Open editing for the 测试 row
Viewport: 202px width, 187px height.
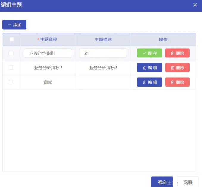[x=149, y=82]
